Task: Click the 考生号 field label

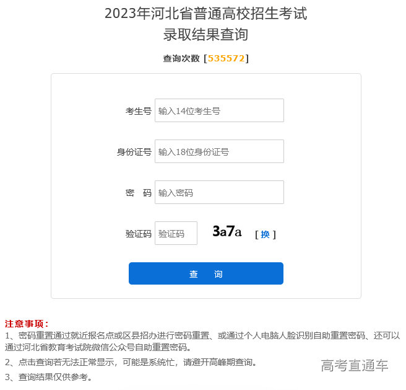Action: point(139,112)
